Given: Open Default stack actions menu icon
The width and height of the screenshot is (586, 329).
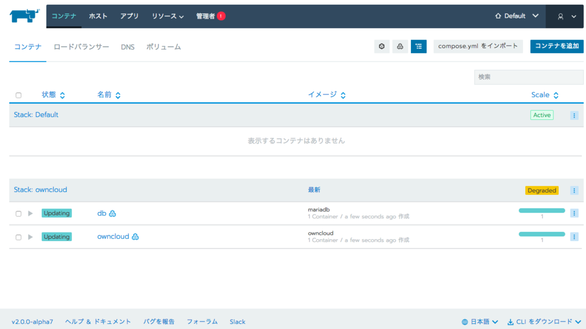Looking at the screenshot, I should [575, 115].
